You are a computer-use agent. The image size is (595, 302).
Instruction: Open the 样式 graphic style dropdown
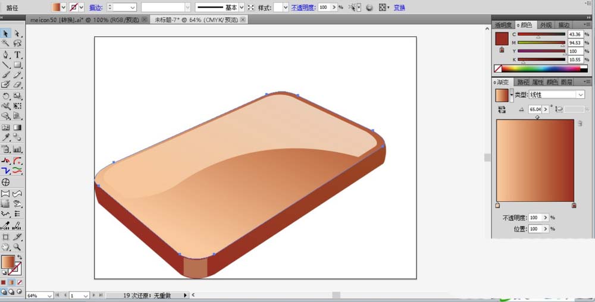click(x=286, y=7)
